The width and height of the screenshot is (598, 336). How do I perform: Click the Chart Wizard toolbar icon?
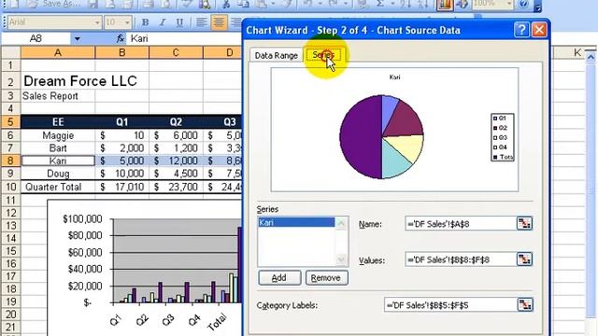tap(445, 5)
